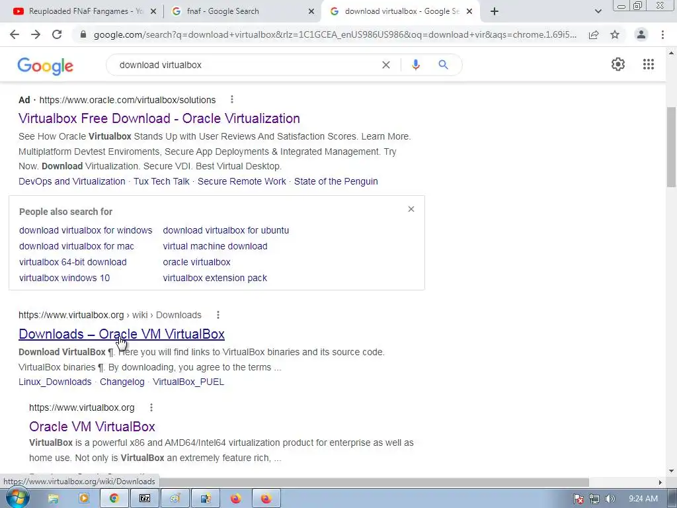
Task: Open a new browser tab
Action: click(x=495, y=11)
